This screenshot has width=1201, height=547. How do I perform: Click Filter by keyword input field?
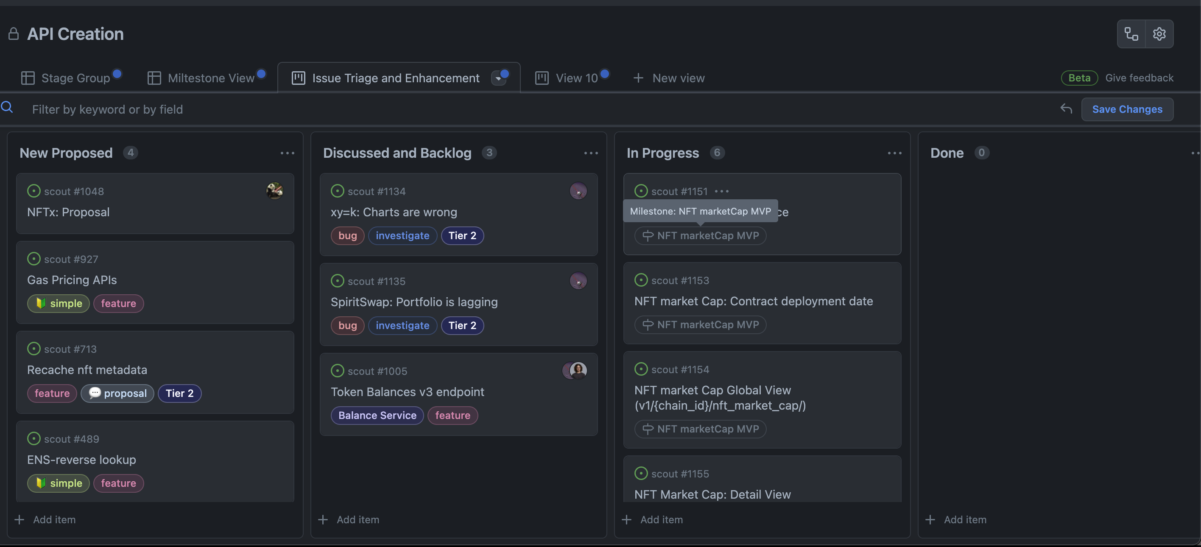click(107, 109)
